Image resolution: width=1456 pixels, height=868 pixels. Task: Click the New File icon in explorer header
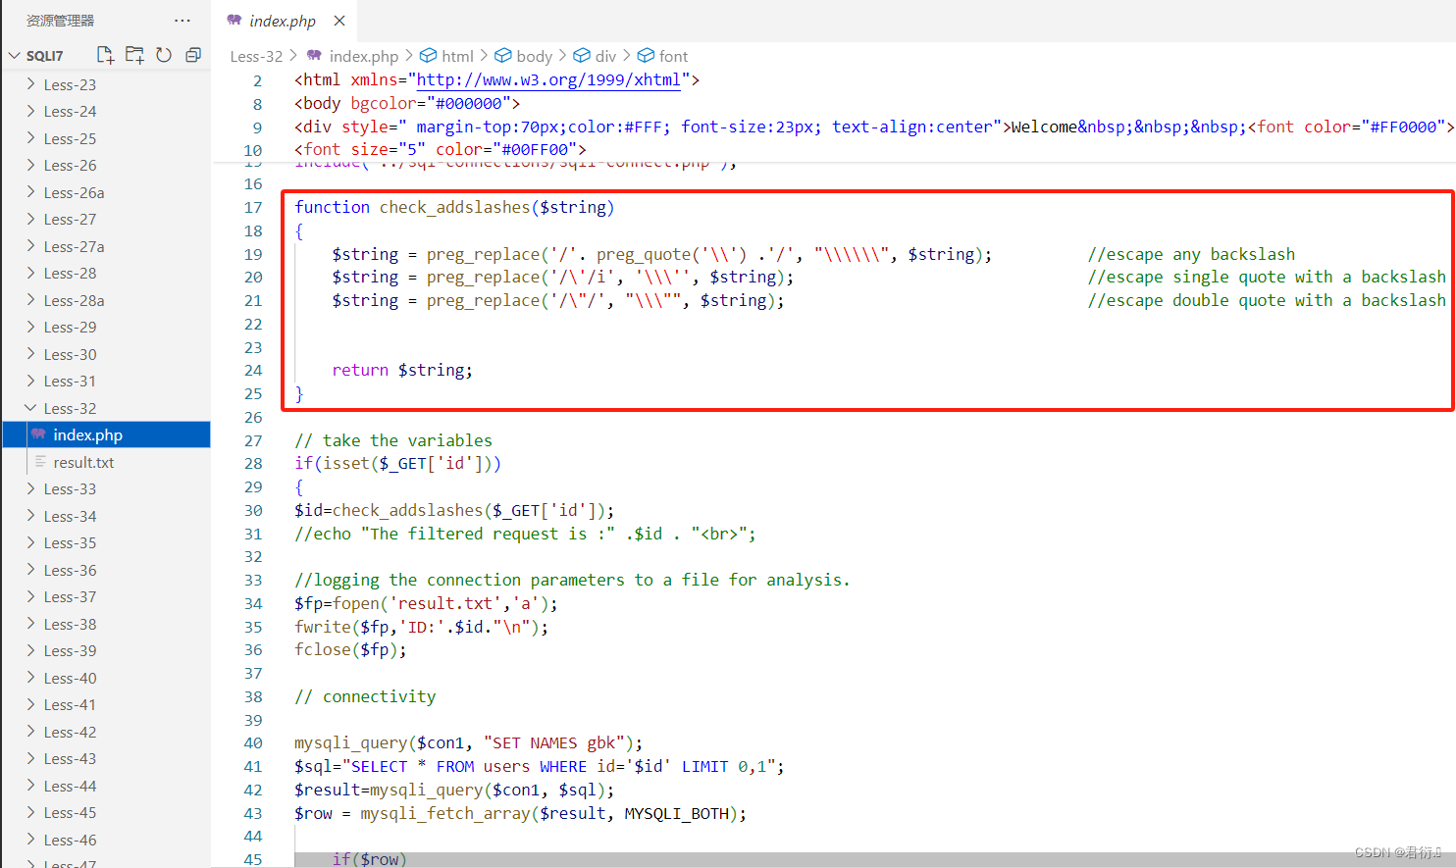coord(105,55)
